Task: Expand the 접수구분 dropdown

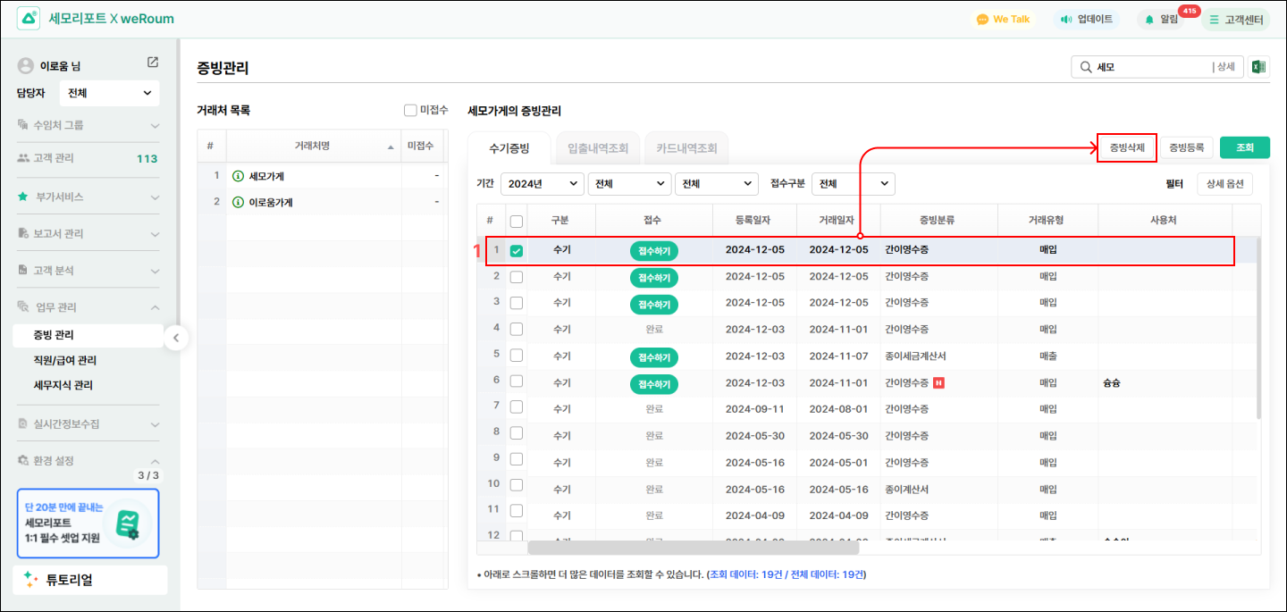Action: pyautogui.click(x=853, y=184)
